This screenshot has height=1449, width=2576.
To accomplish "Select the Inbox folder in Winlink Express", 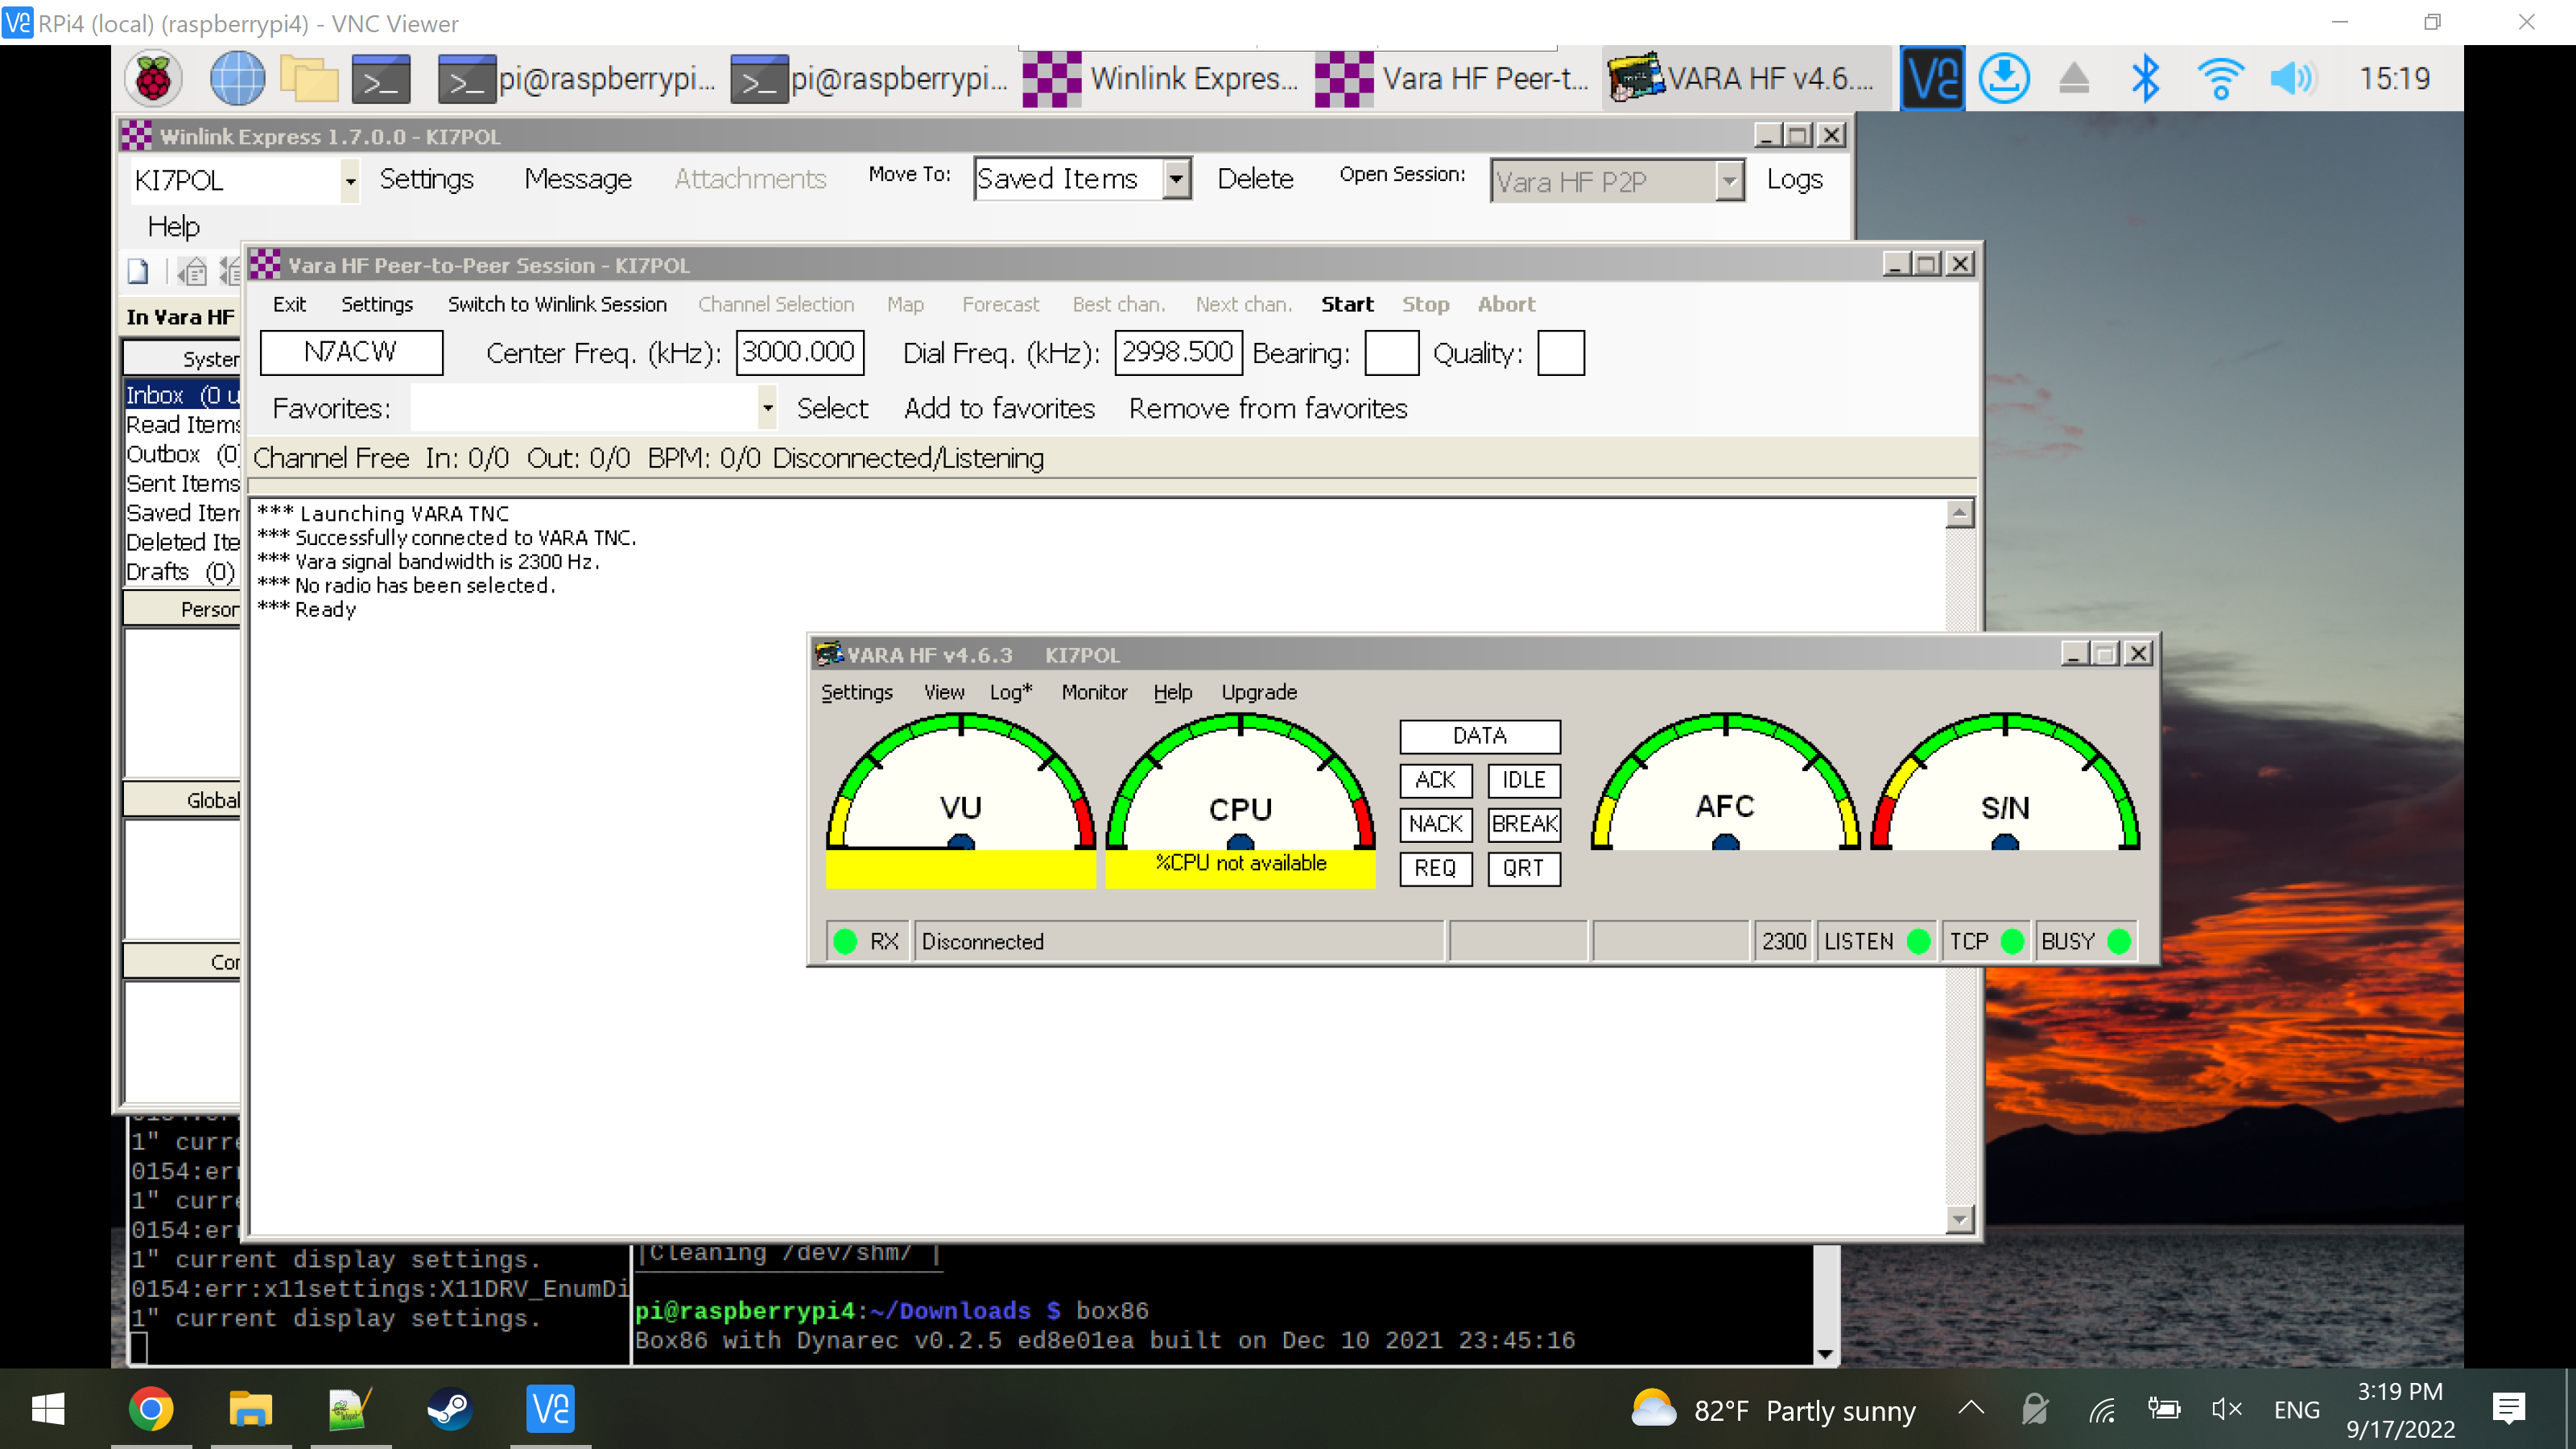I will click(x=182, y=395).
